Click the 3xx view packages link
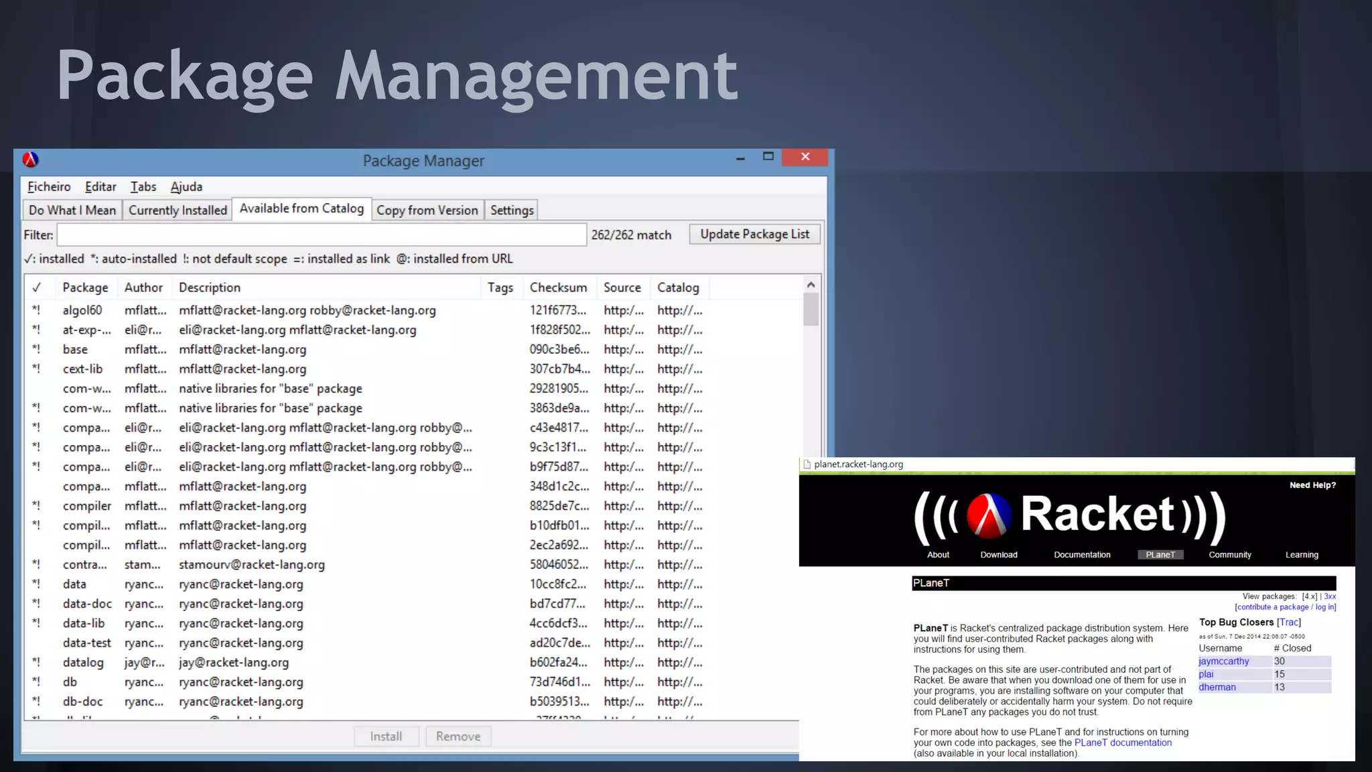The image size is (1372, 772). (1330, 596)
